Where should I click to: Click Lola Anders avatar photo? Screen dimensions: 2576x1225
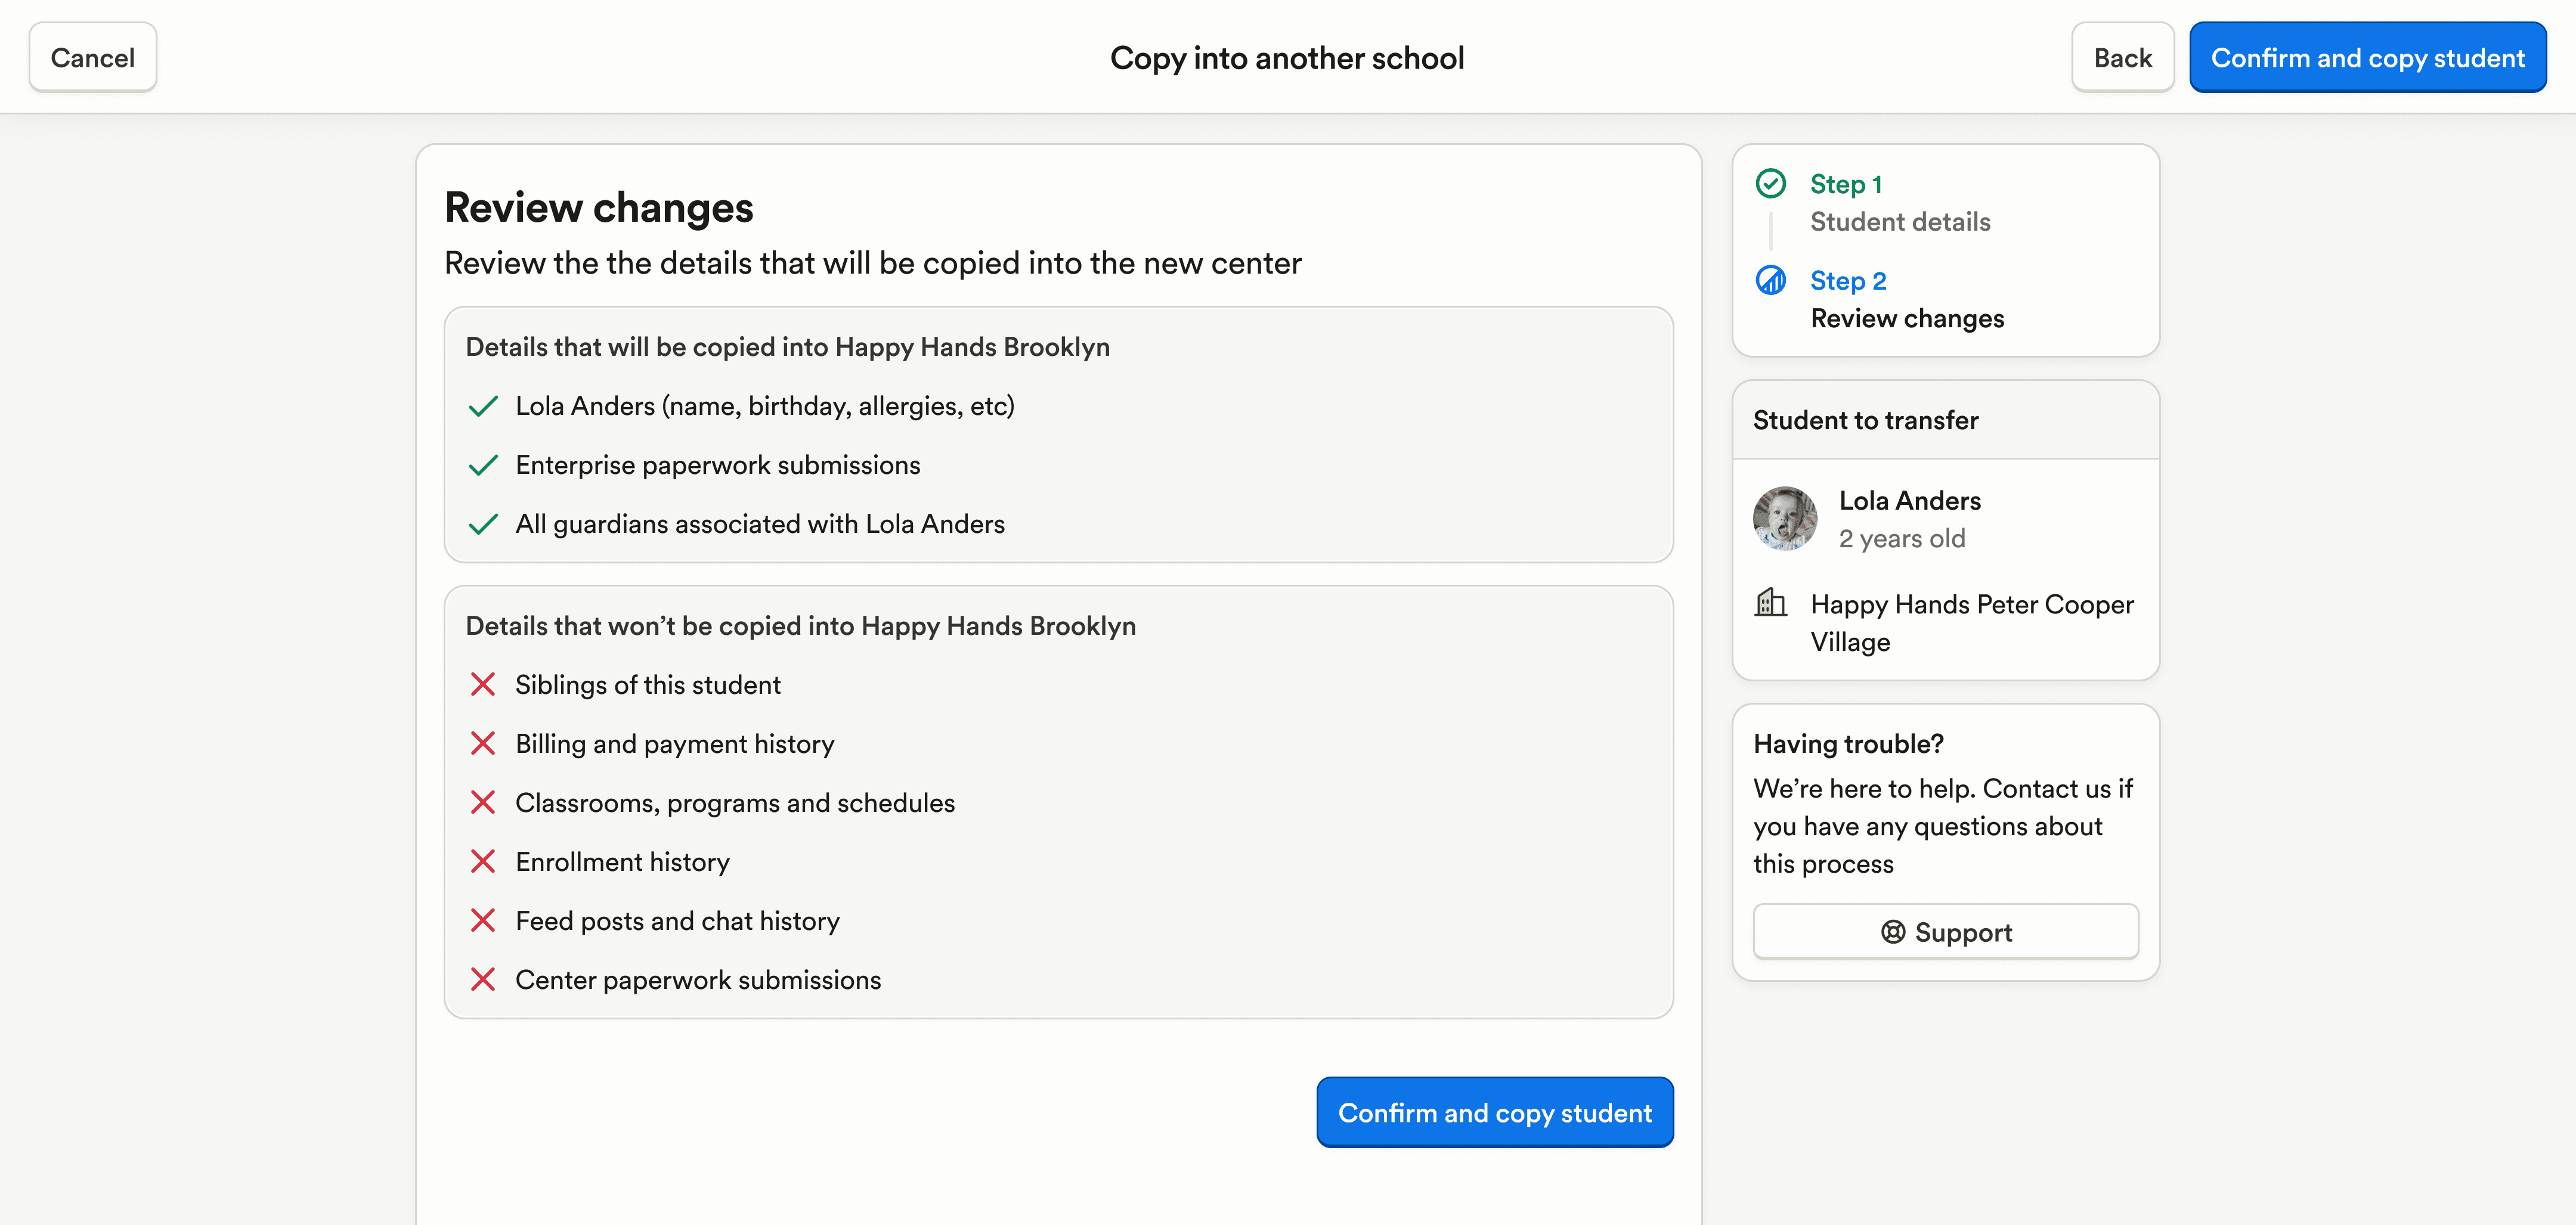pos(1785,519)
